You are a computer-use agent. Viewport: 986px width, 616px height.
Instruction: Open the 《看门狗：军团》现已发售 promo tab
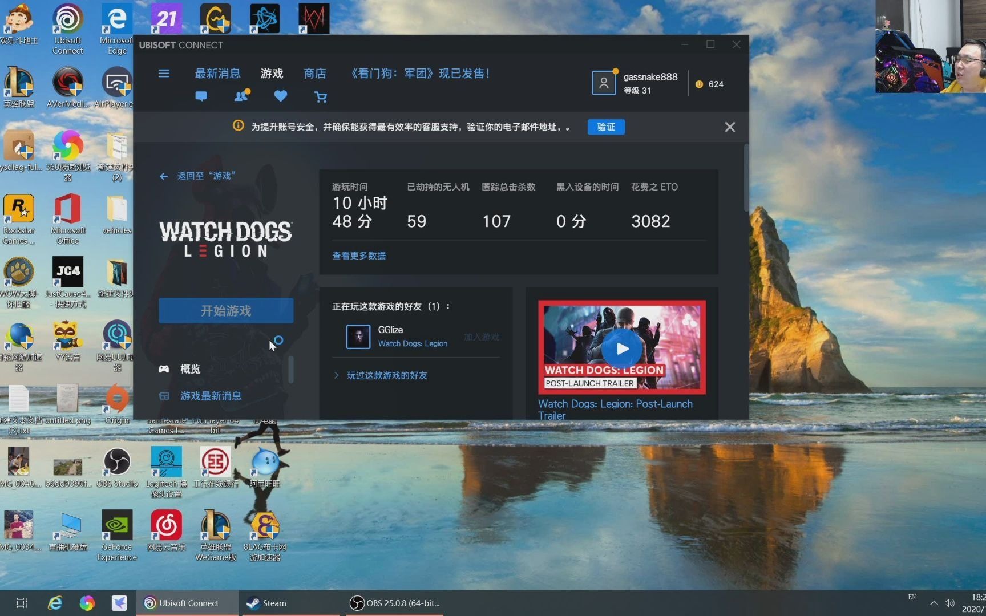tap(419, 74)
